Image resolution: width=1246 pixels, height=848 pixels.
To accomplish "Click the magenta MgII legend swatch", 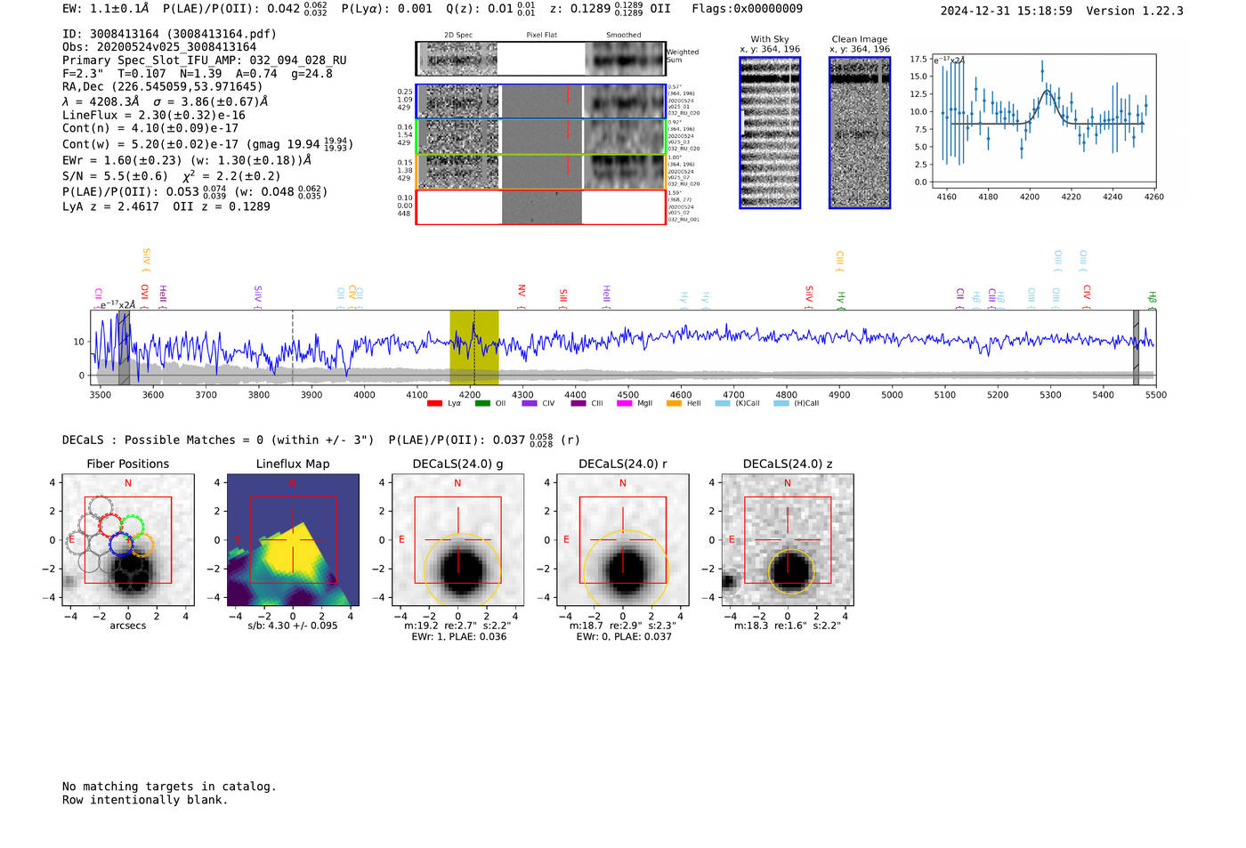I will (x=625, y=404).
